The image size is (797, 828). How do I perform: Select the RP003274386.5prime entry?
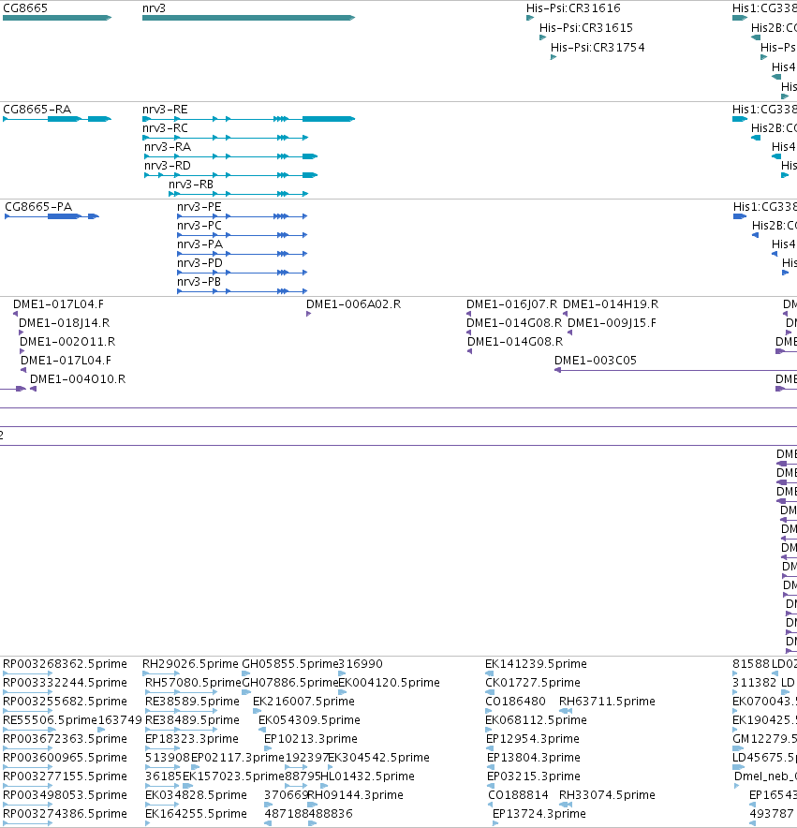coord(27,823)
